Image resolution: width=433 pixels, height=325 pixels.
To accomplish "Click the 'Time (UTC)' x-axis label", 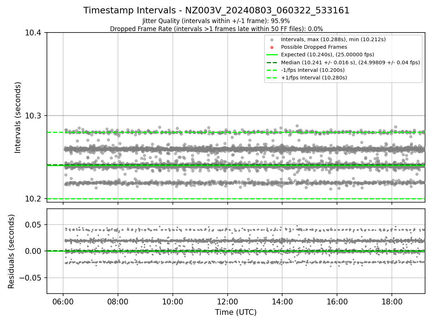I will pyautogui.click(x=236, y=312).
